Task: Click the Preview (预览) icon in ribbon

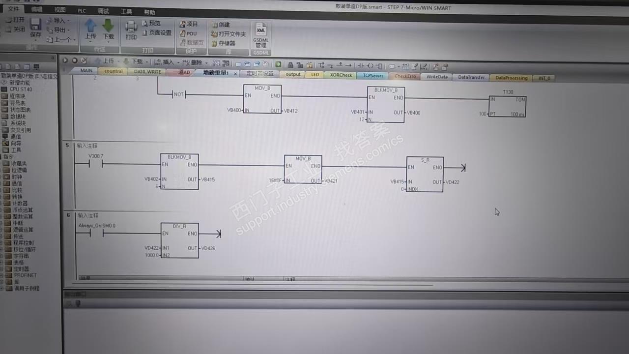Action: click(145, 23)
